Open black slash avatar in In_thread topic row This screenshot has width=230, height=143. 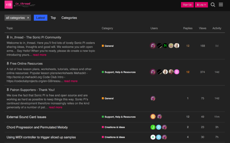[x=159, y=46]
